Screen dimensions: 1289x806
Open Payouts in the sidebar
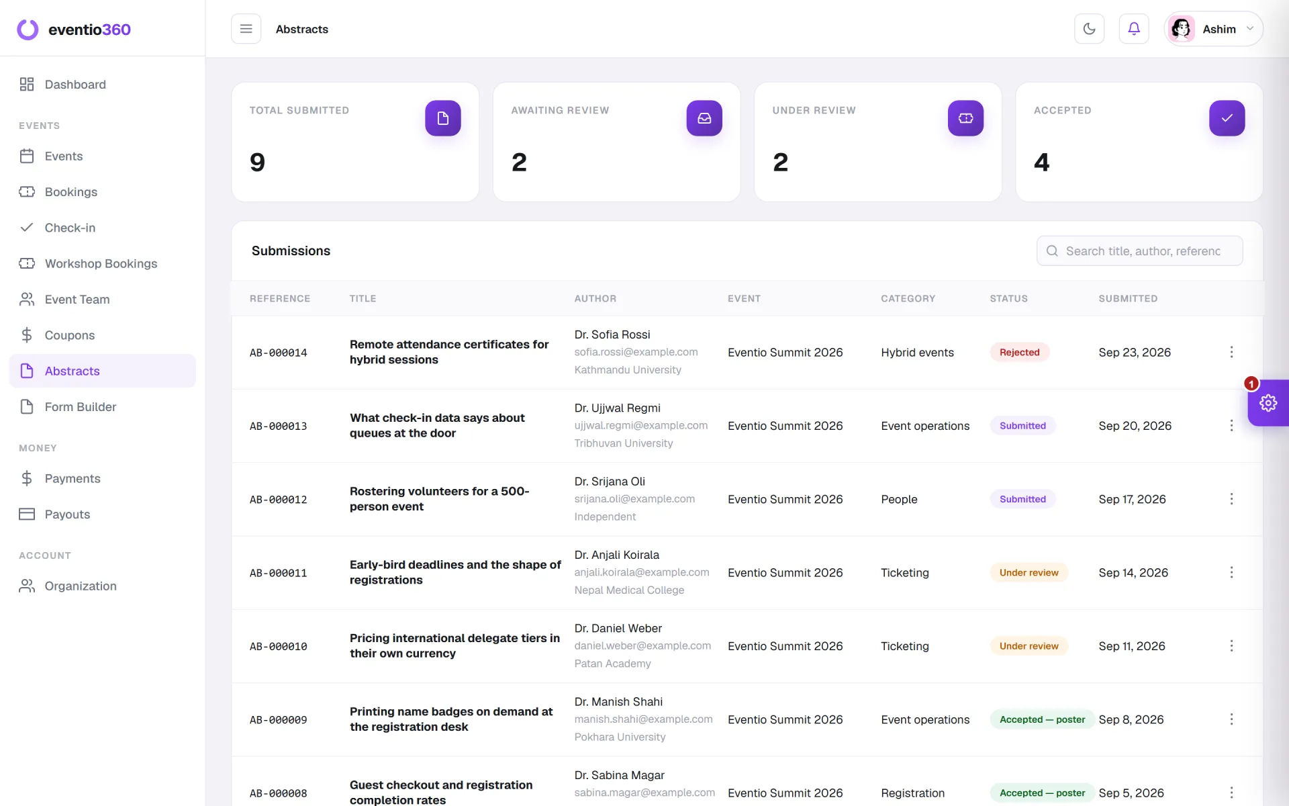coord(103,514)
